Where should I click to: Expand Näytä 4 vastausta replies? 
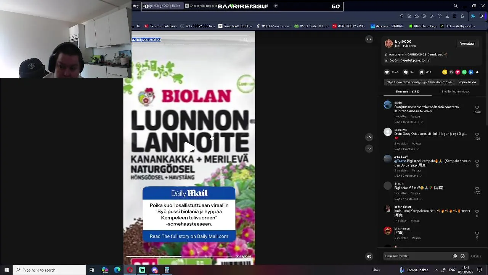[408, 199]
